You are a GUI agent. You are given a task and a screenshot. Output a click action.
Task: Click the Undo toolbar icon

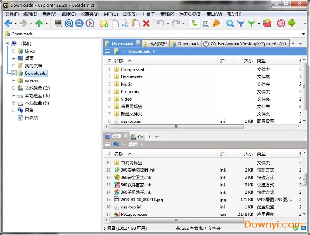(x=160, y=23)
